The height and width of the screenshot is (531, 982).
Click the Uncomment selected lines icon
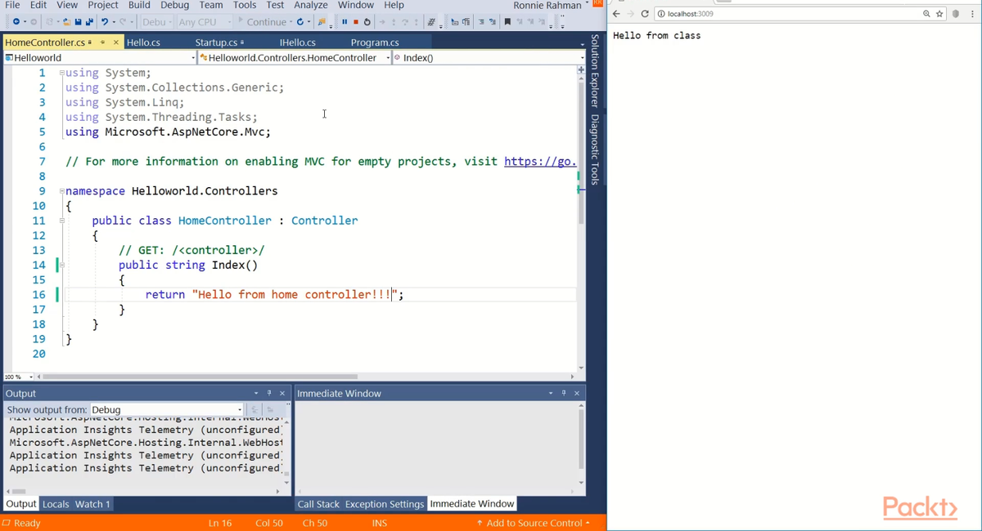(x=493, y=22)
